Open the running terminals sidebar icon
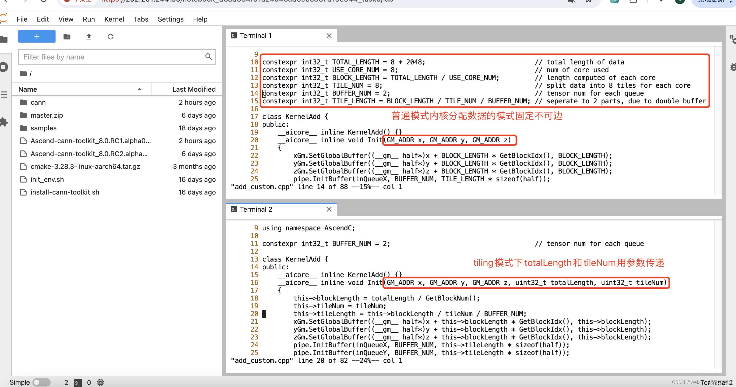The width and height of the screenshot is (736, 387). pyautogui.click(x=4, y=67)
